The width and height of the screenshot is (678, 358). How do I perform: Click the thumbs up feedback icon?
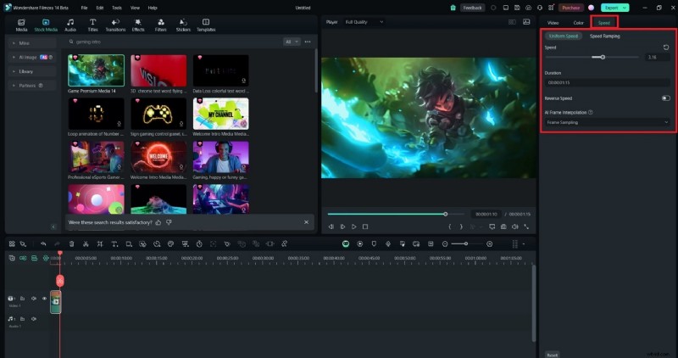(158, 222)
